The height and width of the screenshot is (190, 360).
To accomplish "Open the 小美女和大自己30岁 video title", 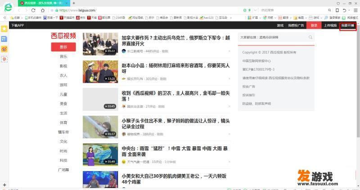I will pyautogui.click(x=174, y=179).
